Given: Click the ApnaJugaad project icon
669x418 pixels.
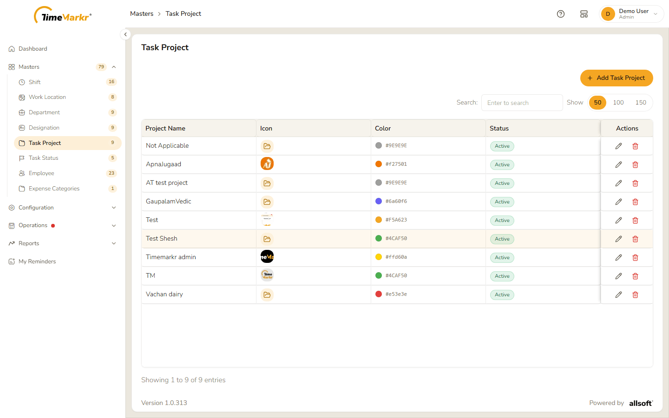Looking at the screenshot, I should [x=267, y=163].
